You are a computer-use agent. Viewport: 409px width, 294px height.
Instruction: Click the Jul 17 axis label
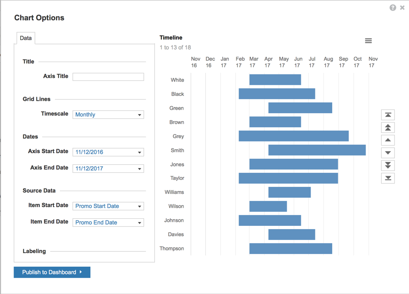tap(312, 62)
